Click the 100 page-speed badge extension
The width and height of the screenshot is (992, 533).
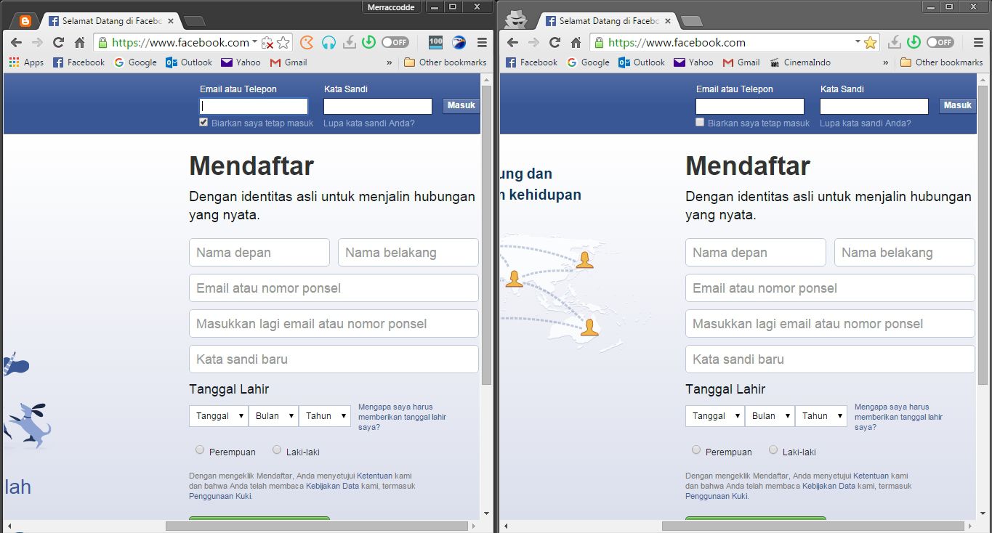point(435,42)
